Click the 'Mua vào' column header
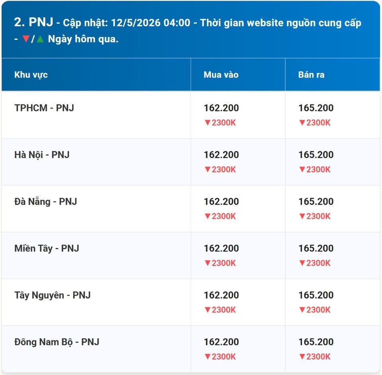 point(221,75)
